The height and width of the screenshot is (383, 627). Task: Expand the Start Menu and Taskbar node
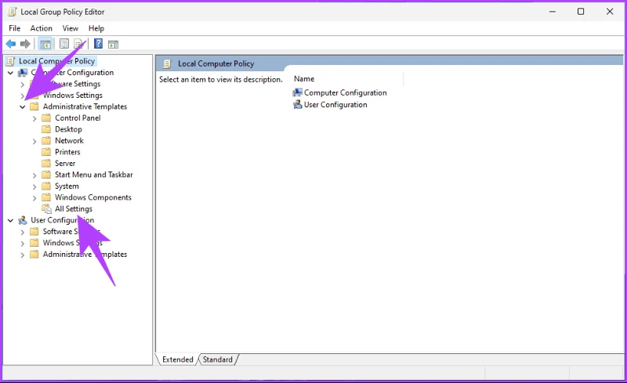pos(34,175)
